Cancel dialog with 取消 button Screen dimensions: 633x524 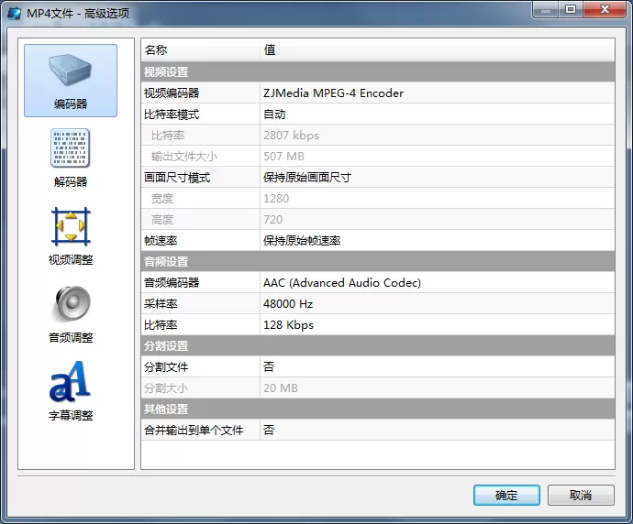[x=581, y=495]
